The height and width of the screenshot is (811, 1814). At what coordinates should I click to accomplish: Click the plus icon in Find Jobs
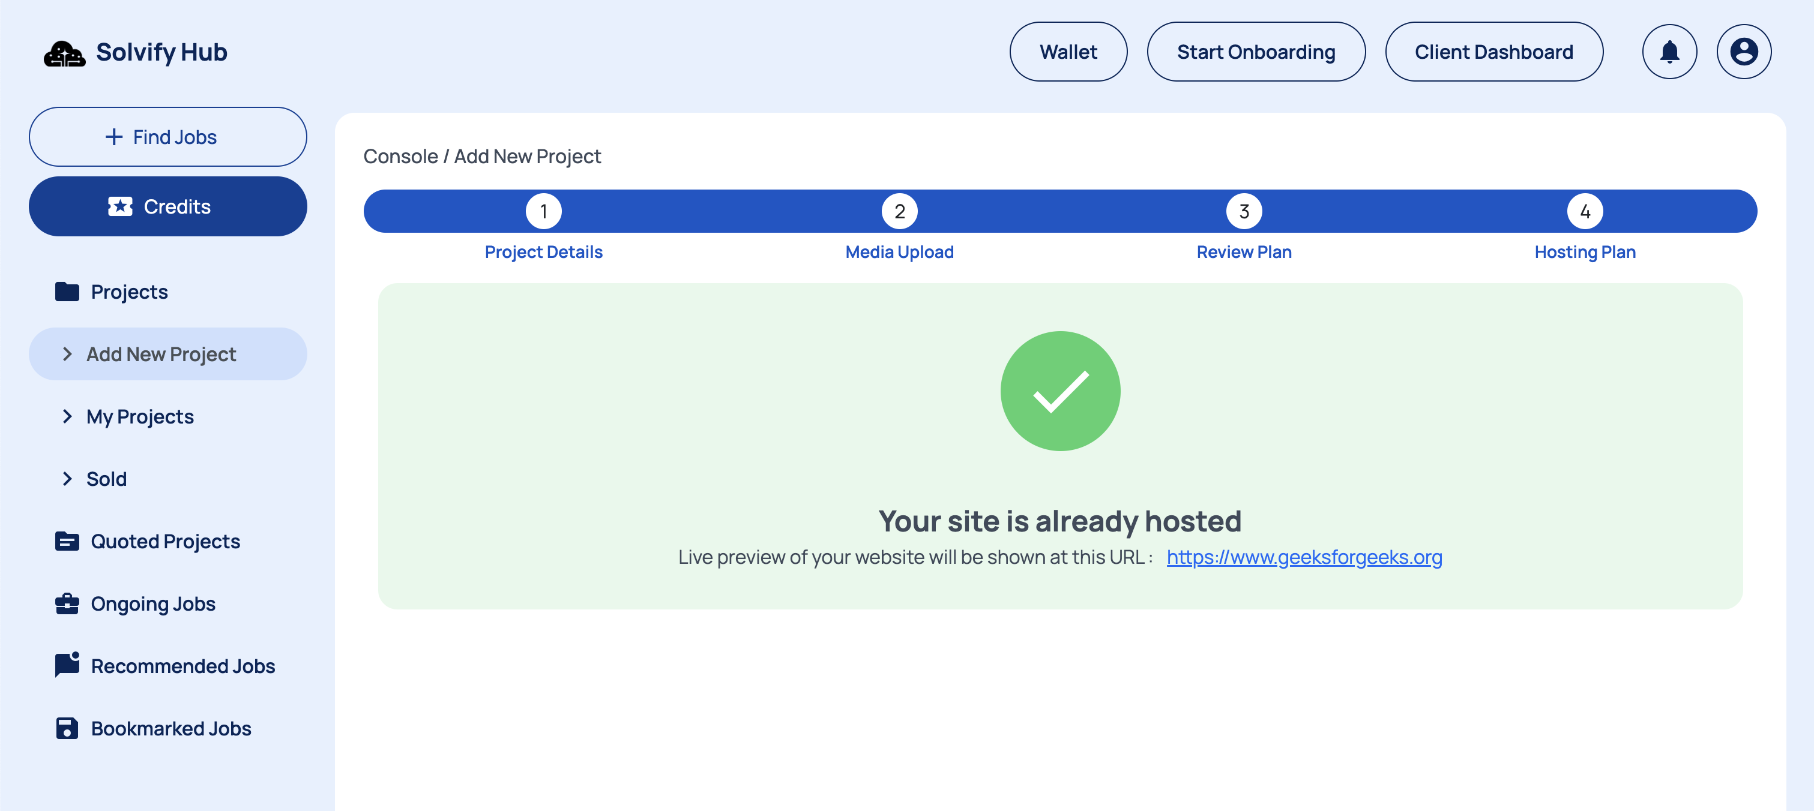pos(114,137)
